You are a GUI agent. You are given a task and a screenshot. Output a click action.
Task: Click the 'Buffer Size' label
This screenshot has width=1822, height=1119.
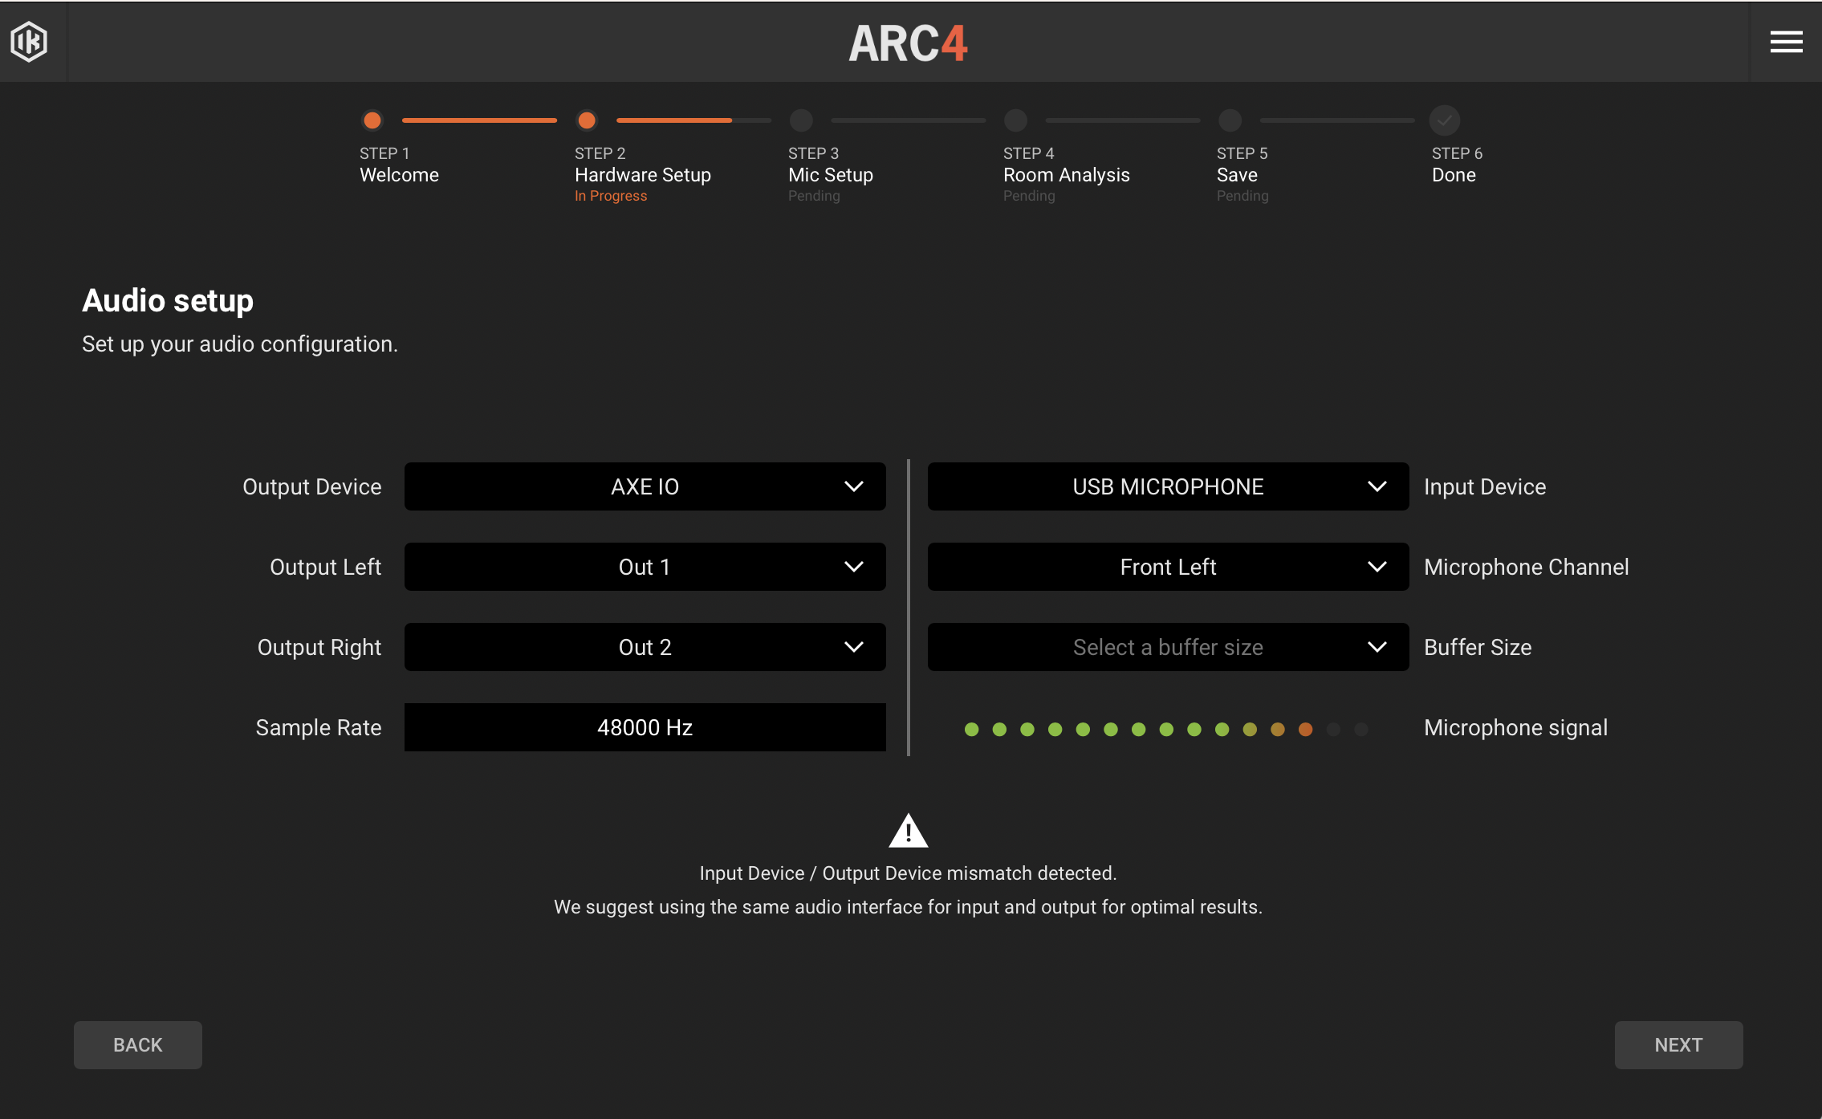click(1478, 647)
